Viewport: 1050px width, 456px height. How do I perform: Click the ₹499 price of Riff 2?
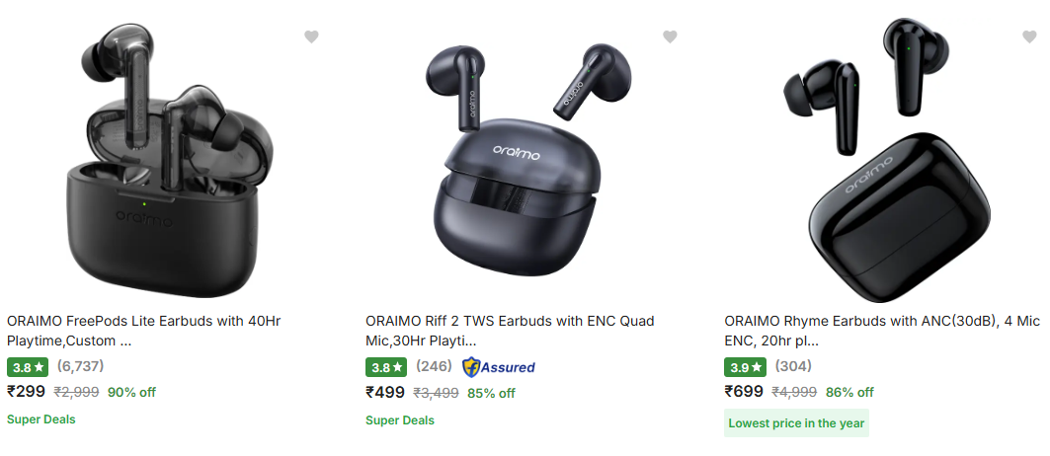[x=385, y=392]
